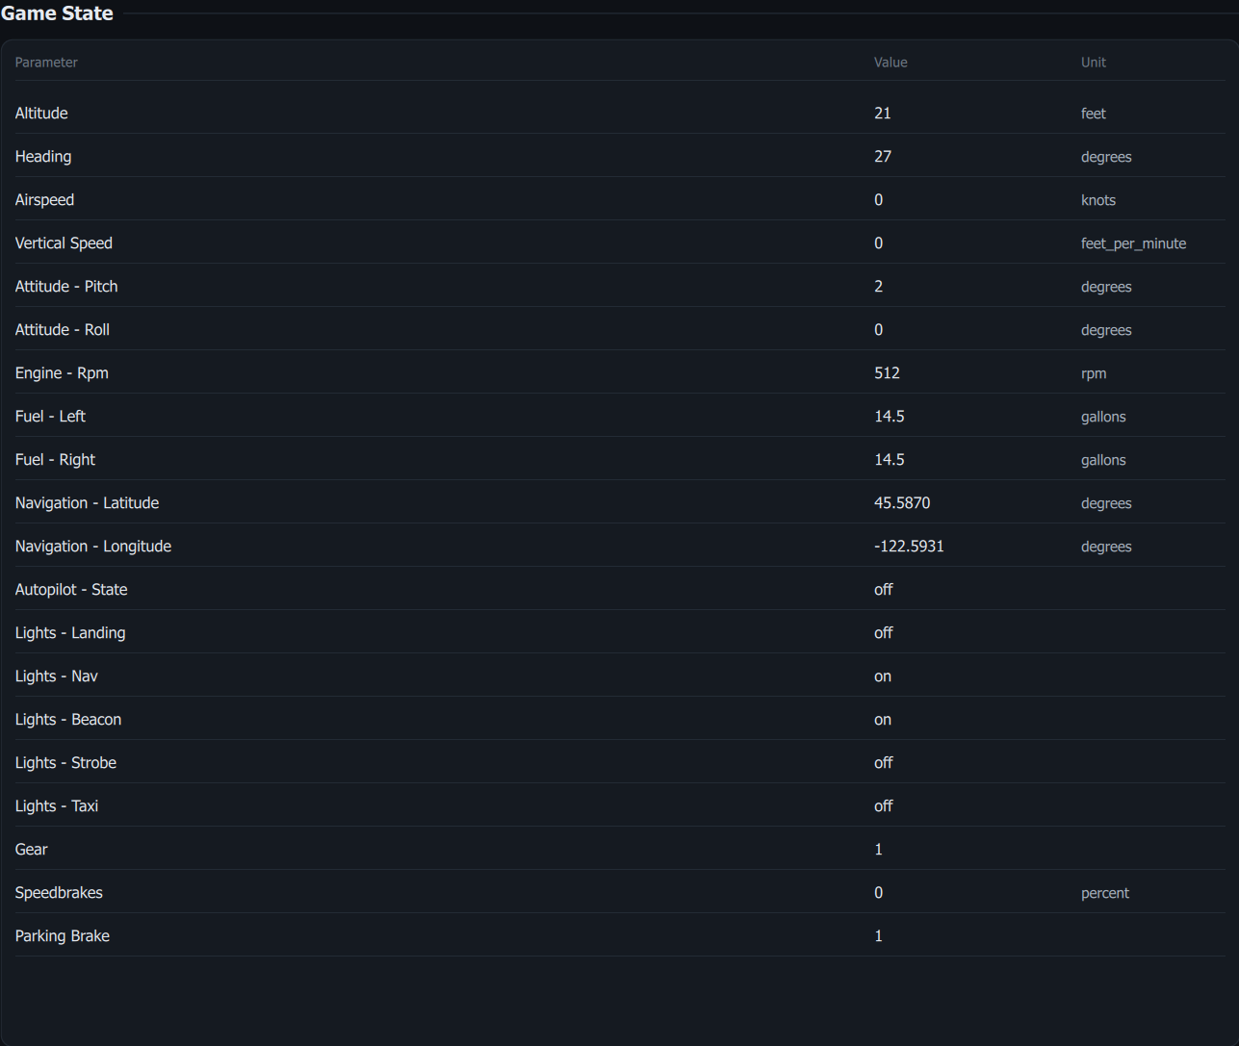Screen dimensions: 1239x1046
Task: Select the Autopilot - State label
Action: [71, 590]
